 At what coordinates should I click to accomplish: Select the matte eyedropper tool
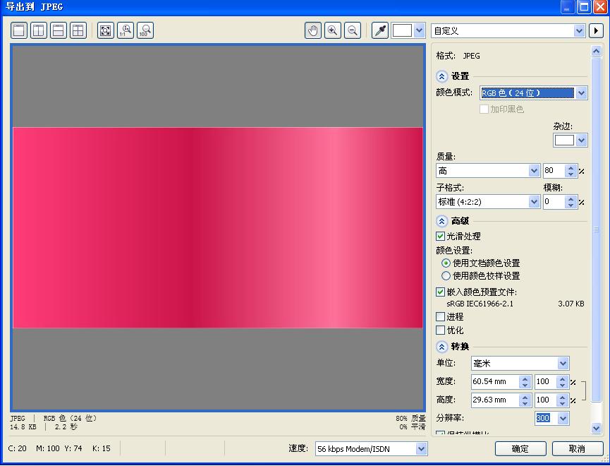pos(379,30)
